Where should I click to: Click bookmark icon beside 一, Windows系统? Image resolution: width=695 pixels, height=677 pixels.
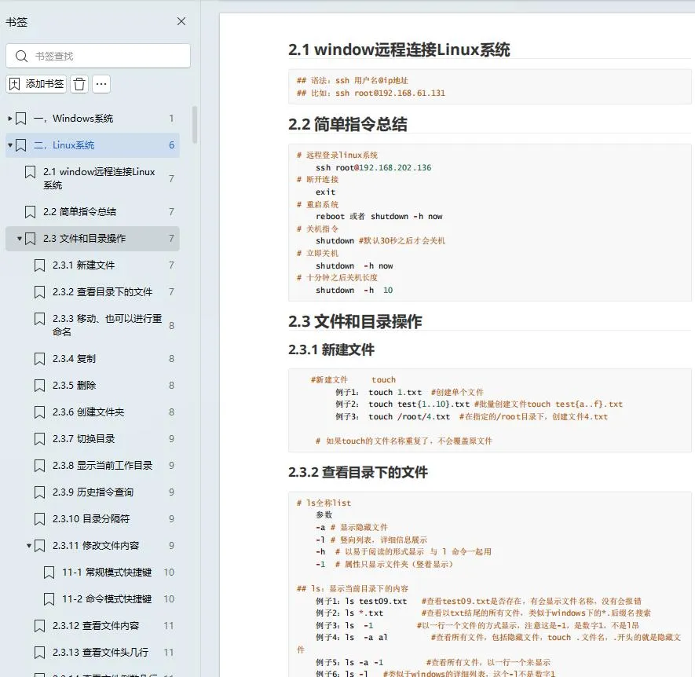tap(21, 119)
